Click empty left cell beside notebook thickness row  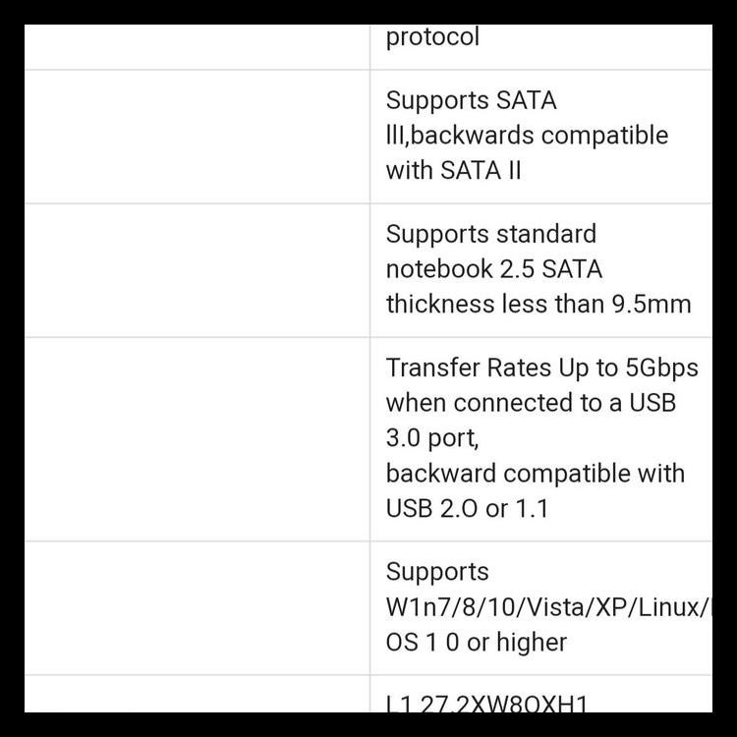[x=197, y=270]
